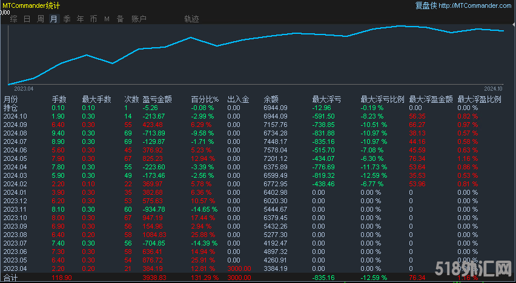Open the 周 weekly statistics tab
The image size is (516, 283).
(40, 19)
